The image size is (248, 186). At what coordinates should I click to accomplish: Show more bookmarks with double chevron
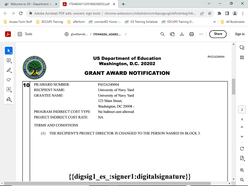214,22
